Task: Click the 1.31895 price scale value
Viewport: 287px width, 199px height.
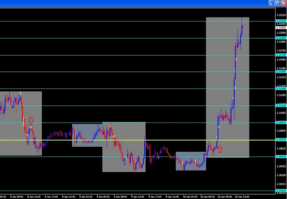Action: [281, 42]
